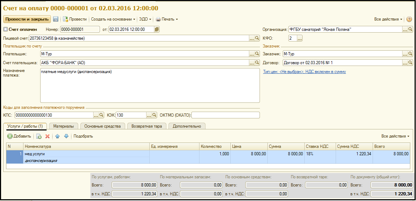The height and width of the screenshot is (201, 416).
Task: Move the row down with the arrow icon
Action: coord(66,136)
